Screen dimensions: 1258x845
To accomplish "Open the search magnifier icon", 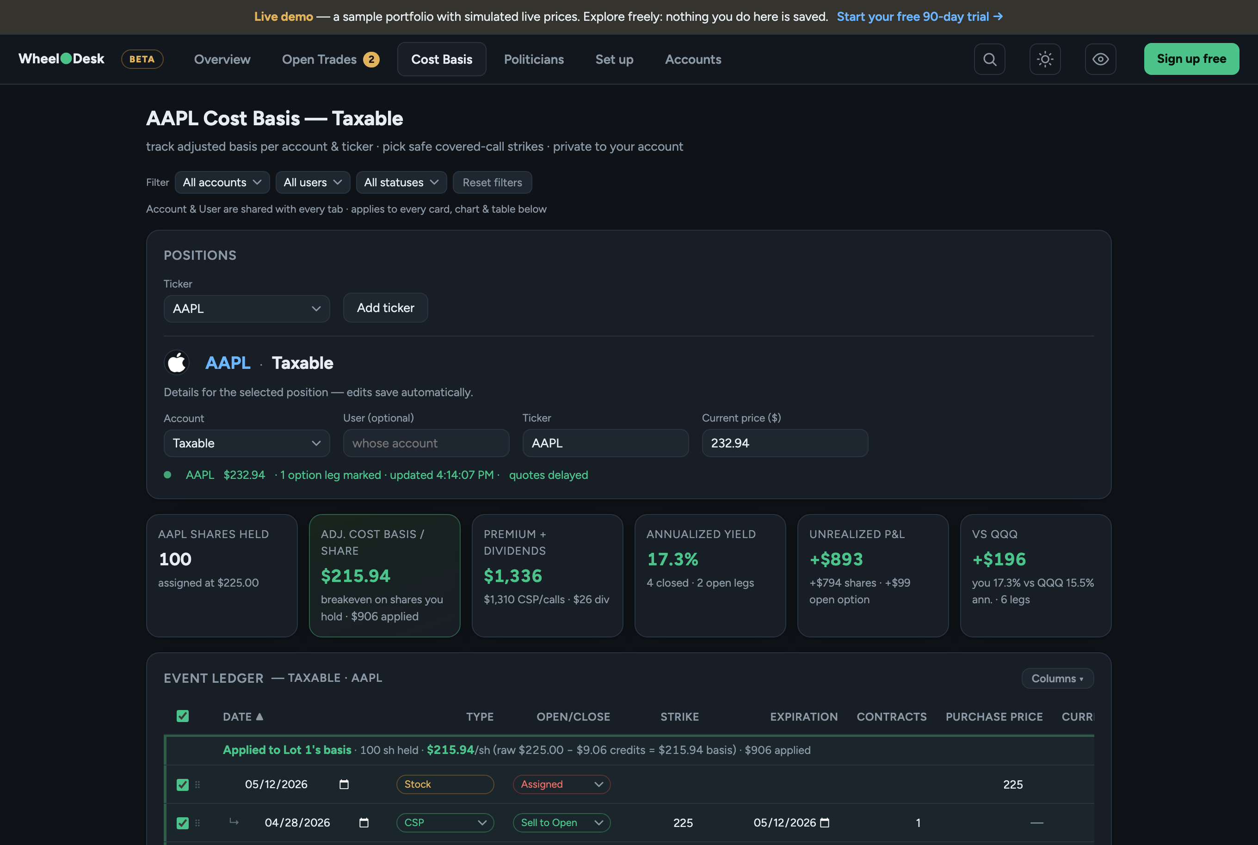I will 989,59.
